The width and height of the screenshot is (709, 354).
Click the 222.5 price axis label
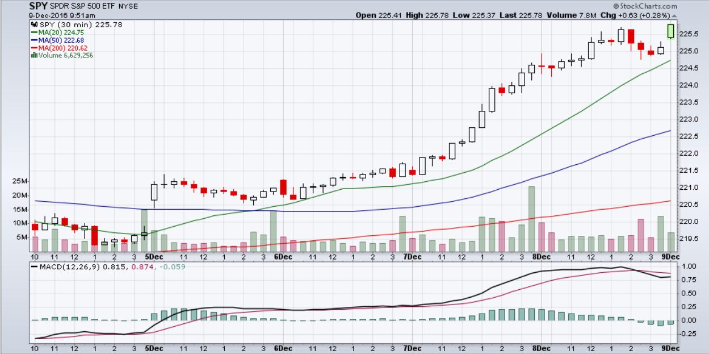pyautogui.click(x=689, y=136)
